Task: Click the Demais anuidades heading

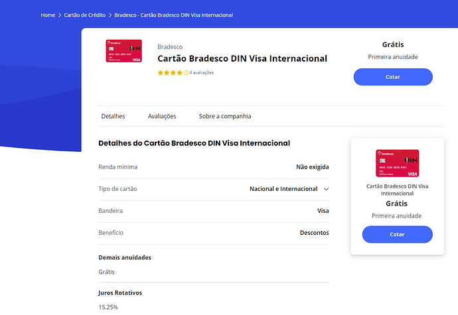Action: coord(125,257)
